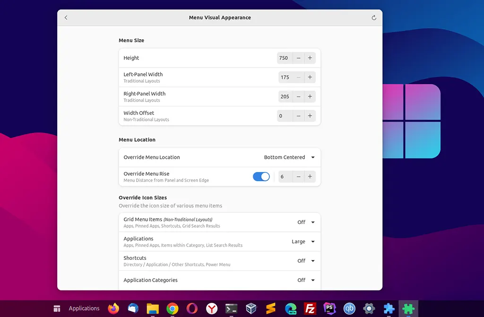Open the Applications menu in the taskbar
This screenshot has height=317, width=484.
point(84,308)
